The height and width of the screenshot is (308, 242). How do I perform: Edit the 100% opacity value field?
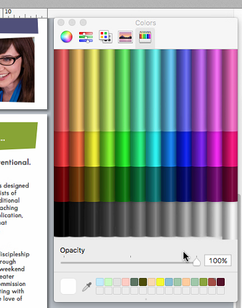click(217, 261)
